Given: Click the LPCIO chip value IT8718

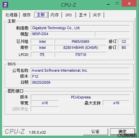Looking at the screenshot, I should [81, 55].
